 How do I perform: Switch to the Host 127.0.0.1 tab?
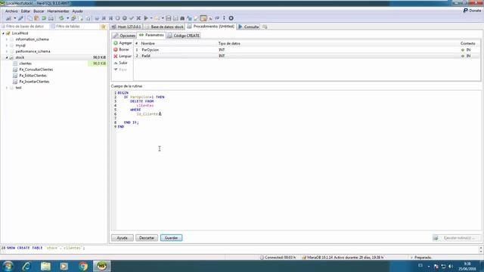[x=126, y=27]
